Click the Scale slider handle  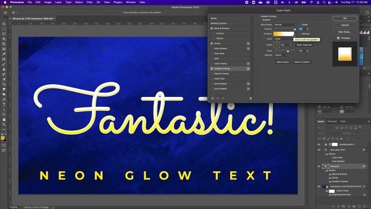tap(288, 51)
